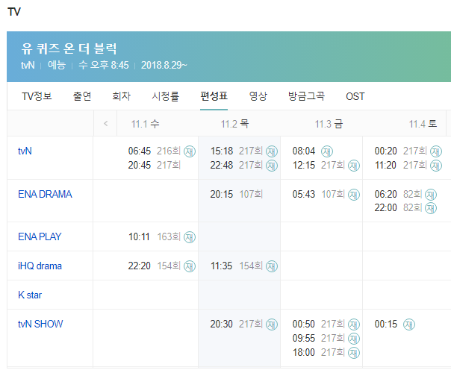451x370 pixels.
Task: Click the 수 오후 8:45 airtime text
Action: tap(104, 65)
